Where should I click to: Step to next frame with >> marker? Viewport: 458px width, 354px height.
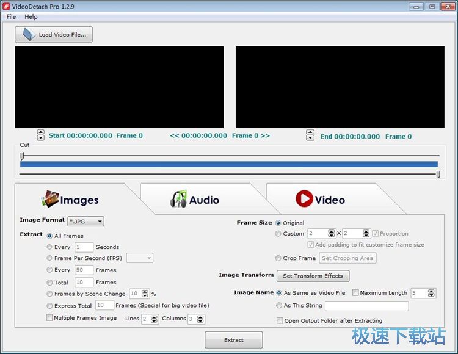tap(265, 135)
